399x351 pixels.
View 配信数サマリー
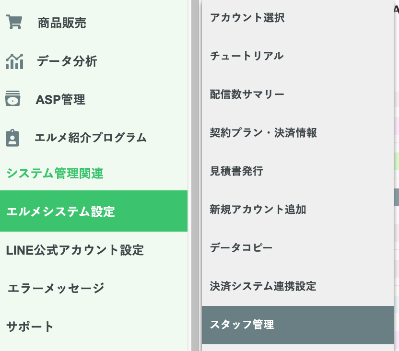pyautogui.click(x=247, y=94)
